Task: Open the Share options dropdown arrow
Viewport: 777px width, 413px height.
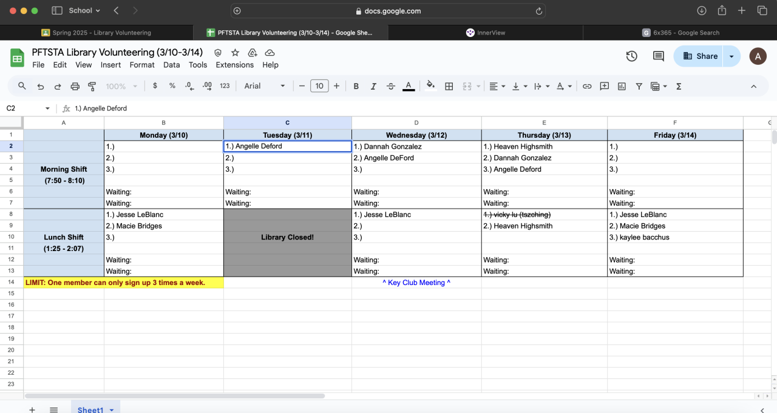Action: (x=731, y=56)
